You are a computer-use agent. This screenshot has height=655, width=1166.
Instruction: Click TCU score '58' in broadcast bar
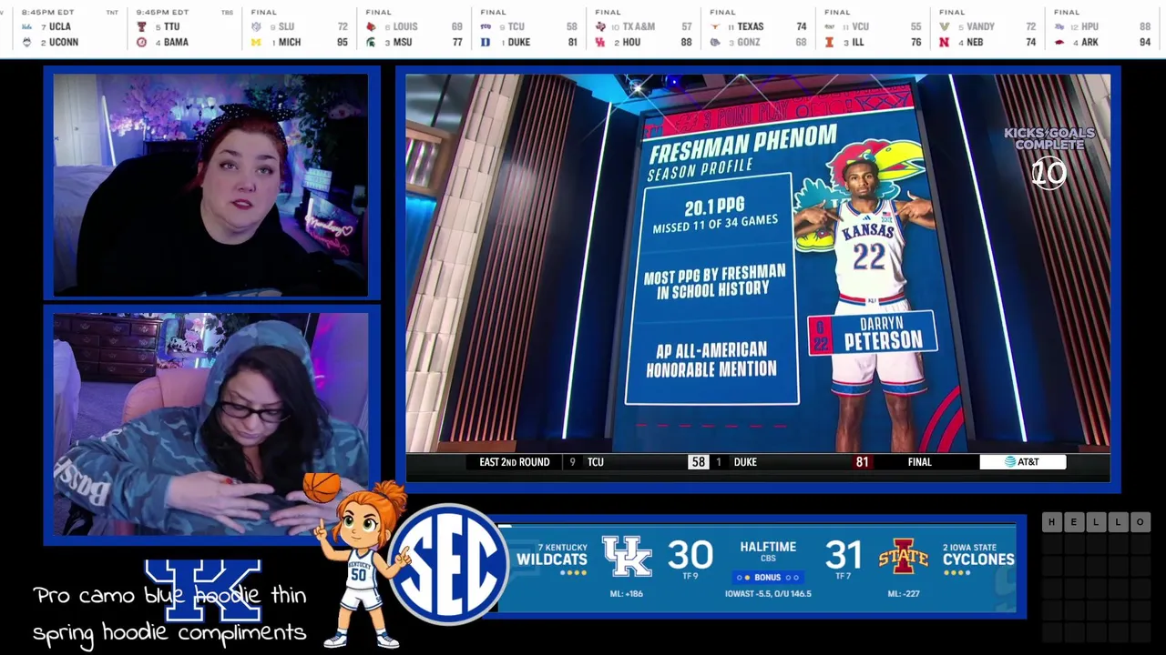[698, 462]
